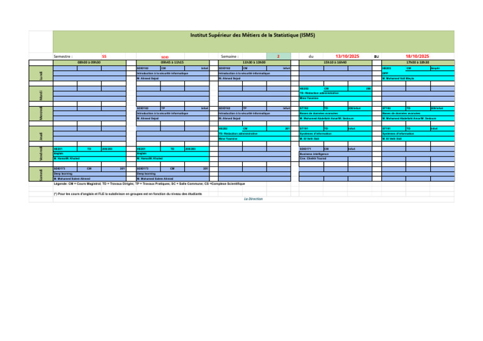Click Vendredi 09h45 'Anglais' course cell
483x341 pixels.
(172, 154)
